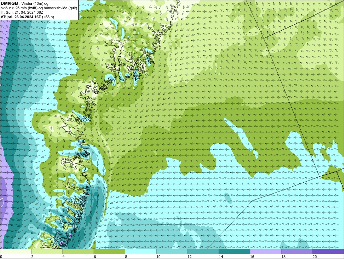Click the legend scale value '16'
This screenshot has height=259, width=344.
[x=252, y=257]
